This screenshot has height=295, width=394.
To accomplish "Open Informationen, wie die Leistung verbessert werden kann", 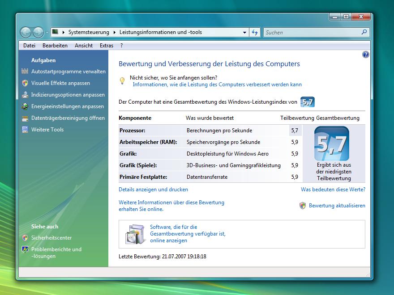I will [217, 84].
